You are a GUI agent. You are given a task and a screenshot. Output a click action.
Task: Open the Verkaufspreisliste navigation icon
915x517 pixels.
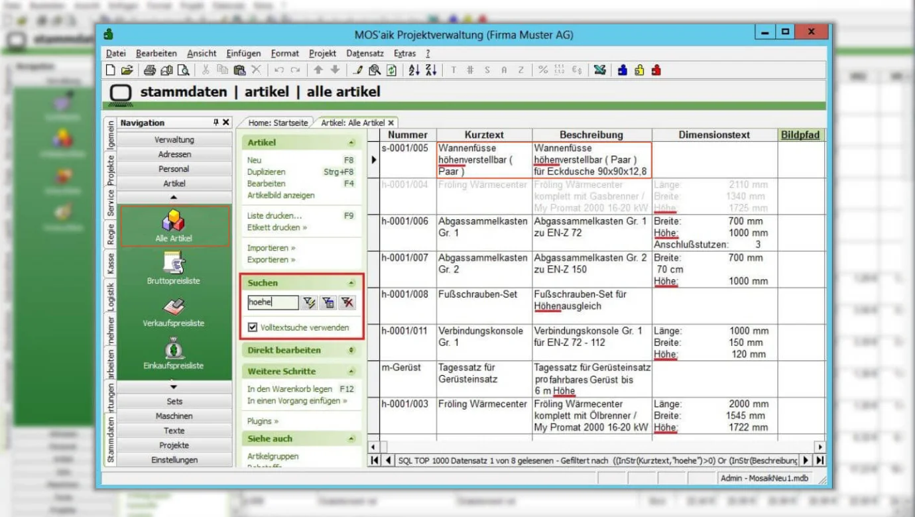173,306
